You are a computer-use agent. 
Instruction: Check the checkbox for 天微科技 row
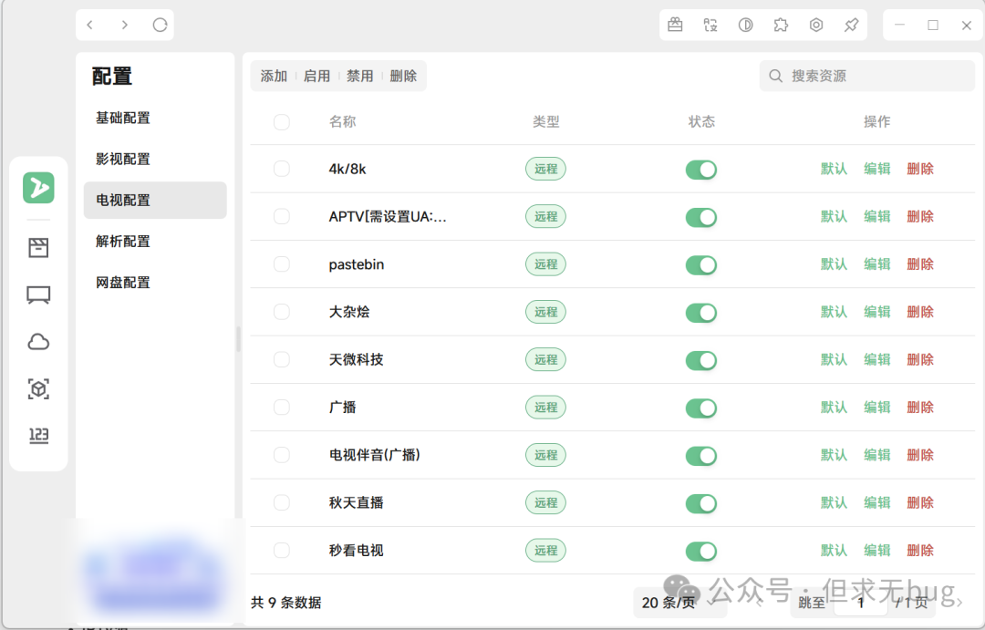pyautogui.click(x=282, y=359)
